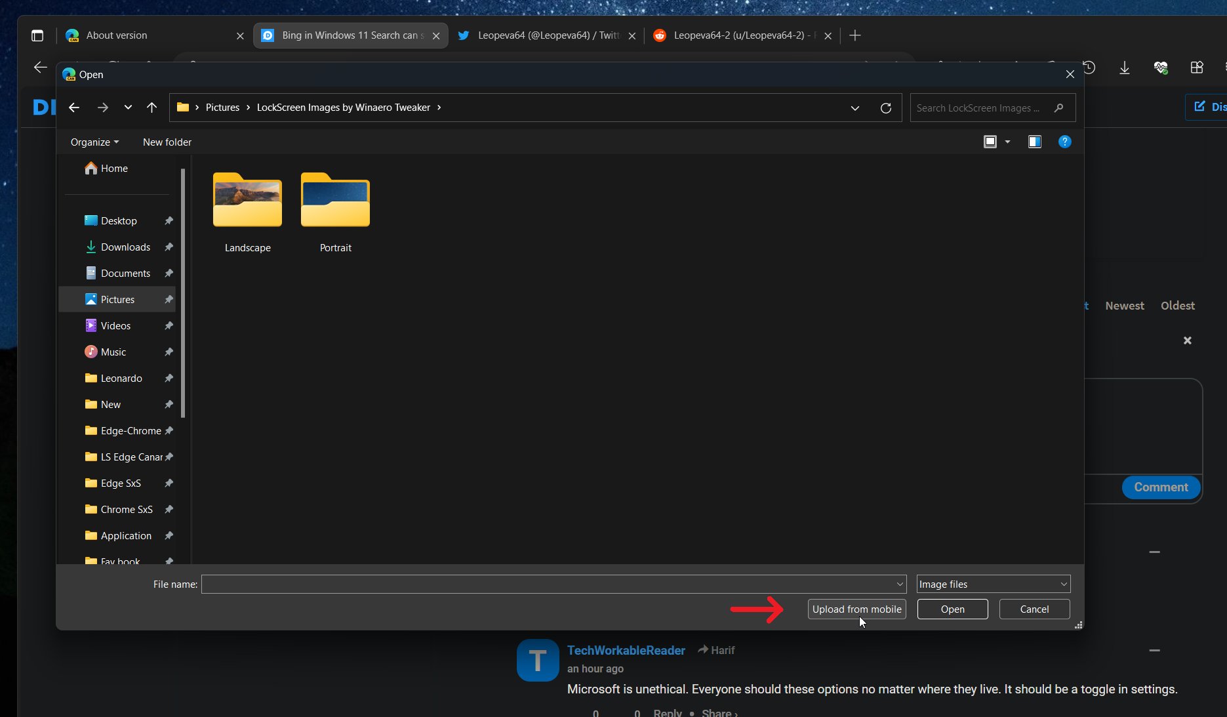
Task: Sort comments by Newest
Action: click(1125, 306)
